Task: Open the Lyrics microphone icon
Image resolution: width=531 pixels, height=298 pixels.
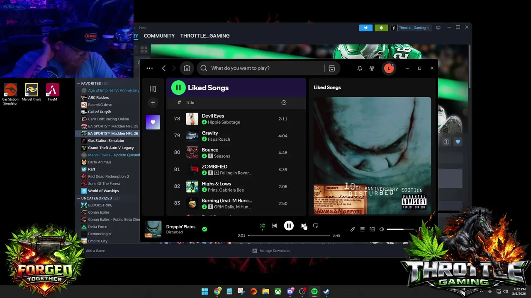Action: click(x=353, y=229)
